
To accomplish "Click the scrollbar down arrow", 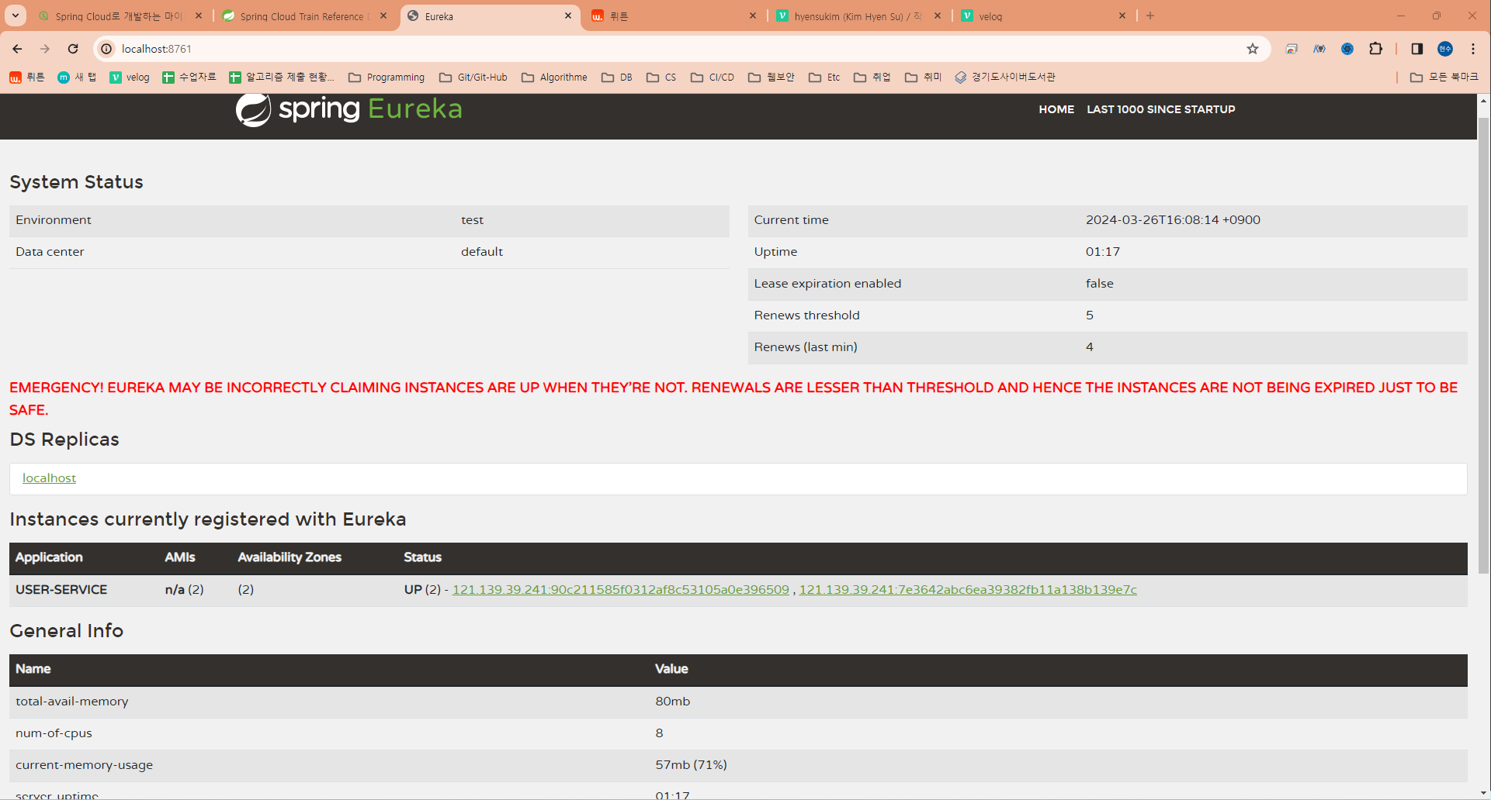I will click(1483, 793).
